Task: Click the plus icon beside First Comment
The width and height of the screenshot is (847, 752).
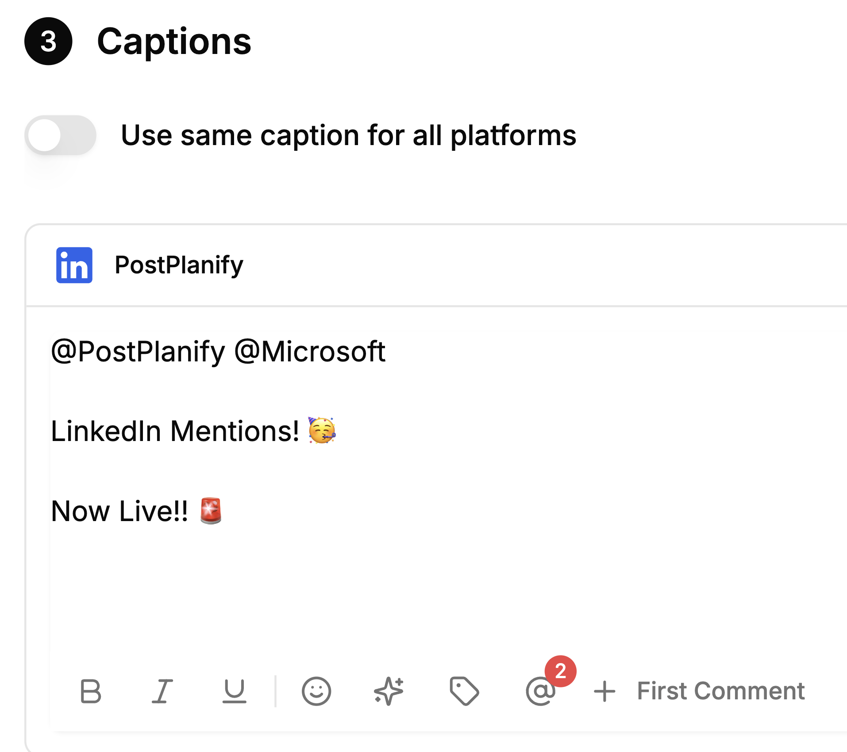Action: click(x=604, y=691)
